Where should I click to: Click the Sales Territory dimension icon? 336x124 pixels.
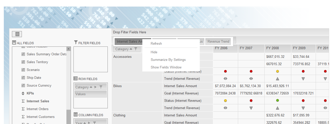click(23, 62)
